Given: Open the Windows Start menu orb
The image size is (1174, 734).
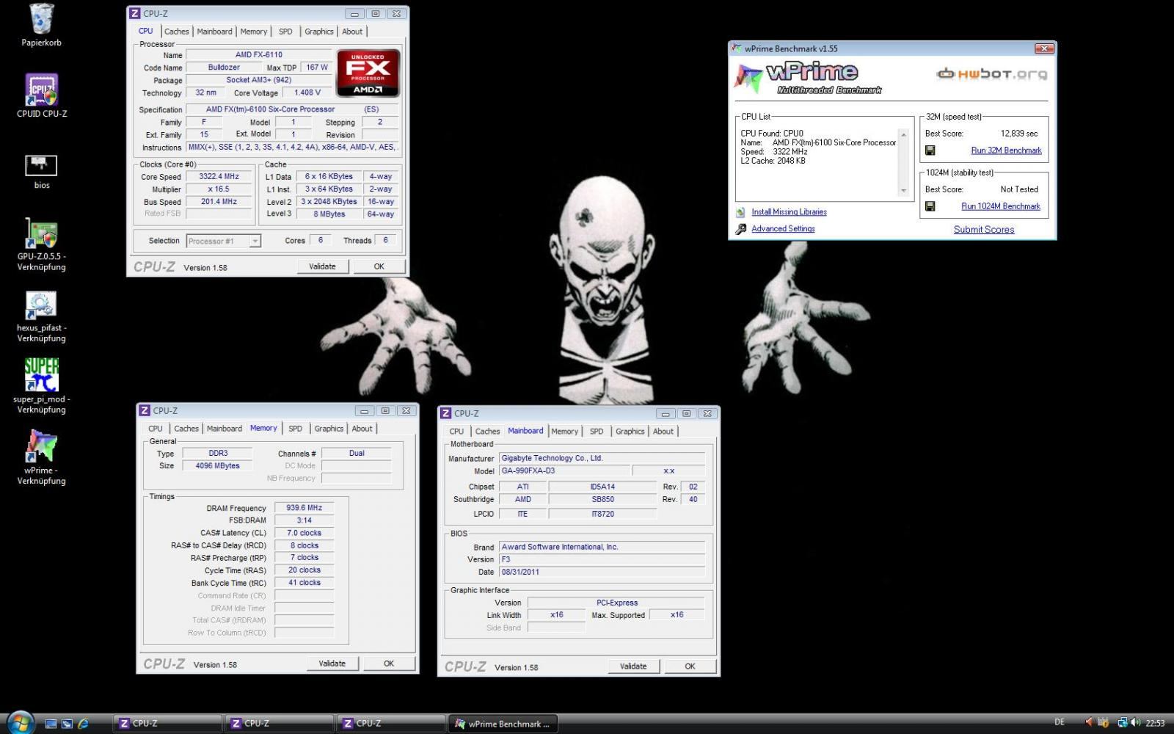Looking at the screenshot, I should coord(20,722).
